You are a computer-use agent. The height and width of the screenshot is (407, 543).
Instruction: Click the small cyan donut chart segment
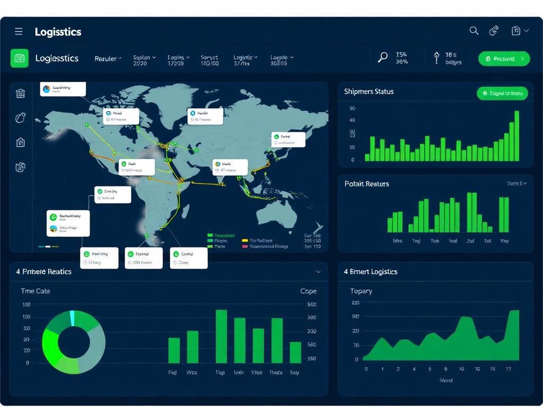coord(72,318)
